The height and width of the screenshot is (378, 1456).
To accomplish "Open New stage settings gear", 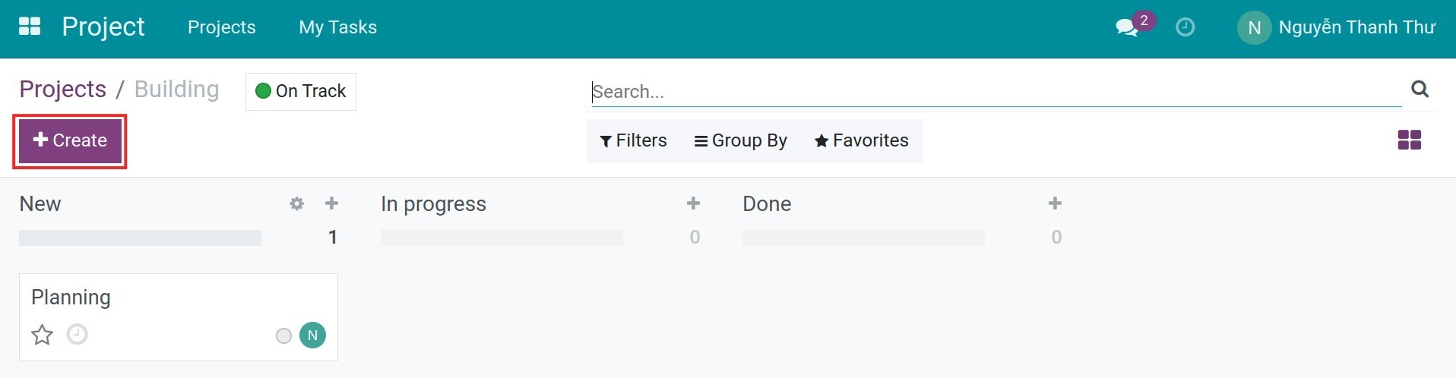I will click(x=296, y=203).
